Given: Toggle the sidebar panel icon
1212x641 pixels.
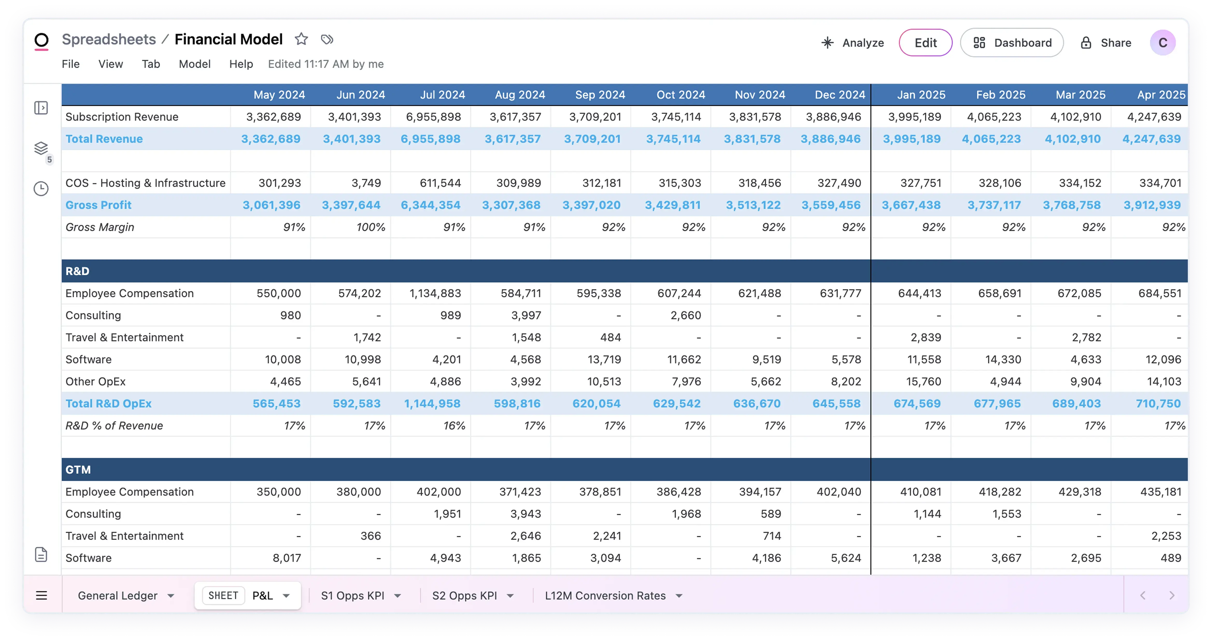Looking at the screenshot, I should coord(41,108).
